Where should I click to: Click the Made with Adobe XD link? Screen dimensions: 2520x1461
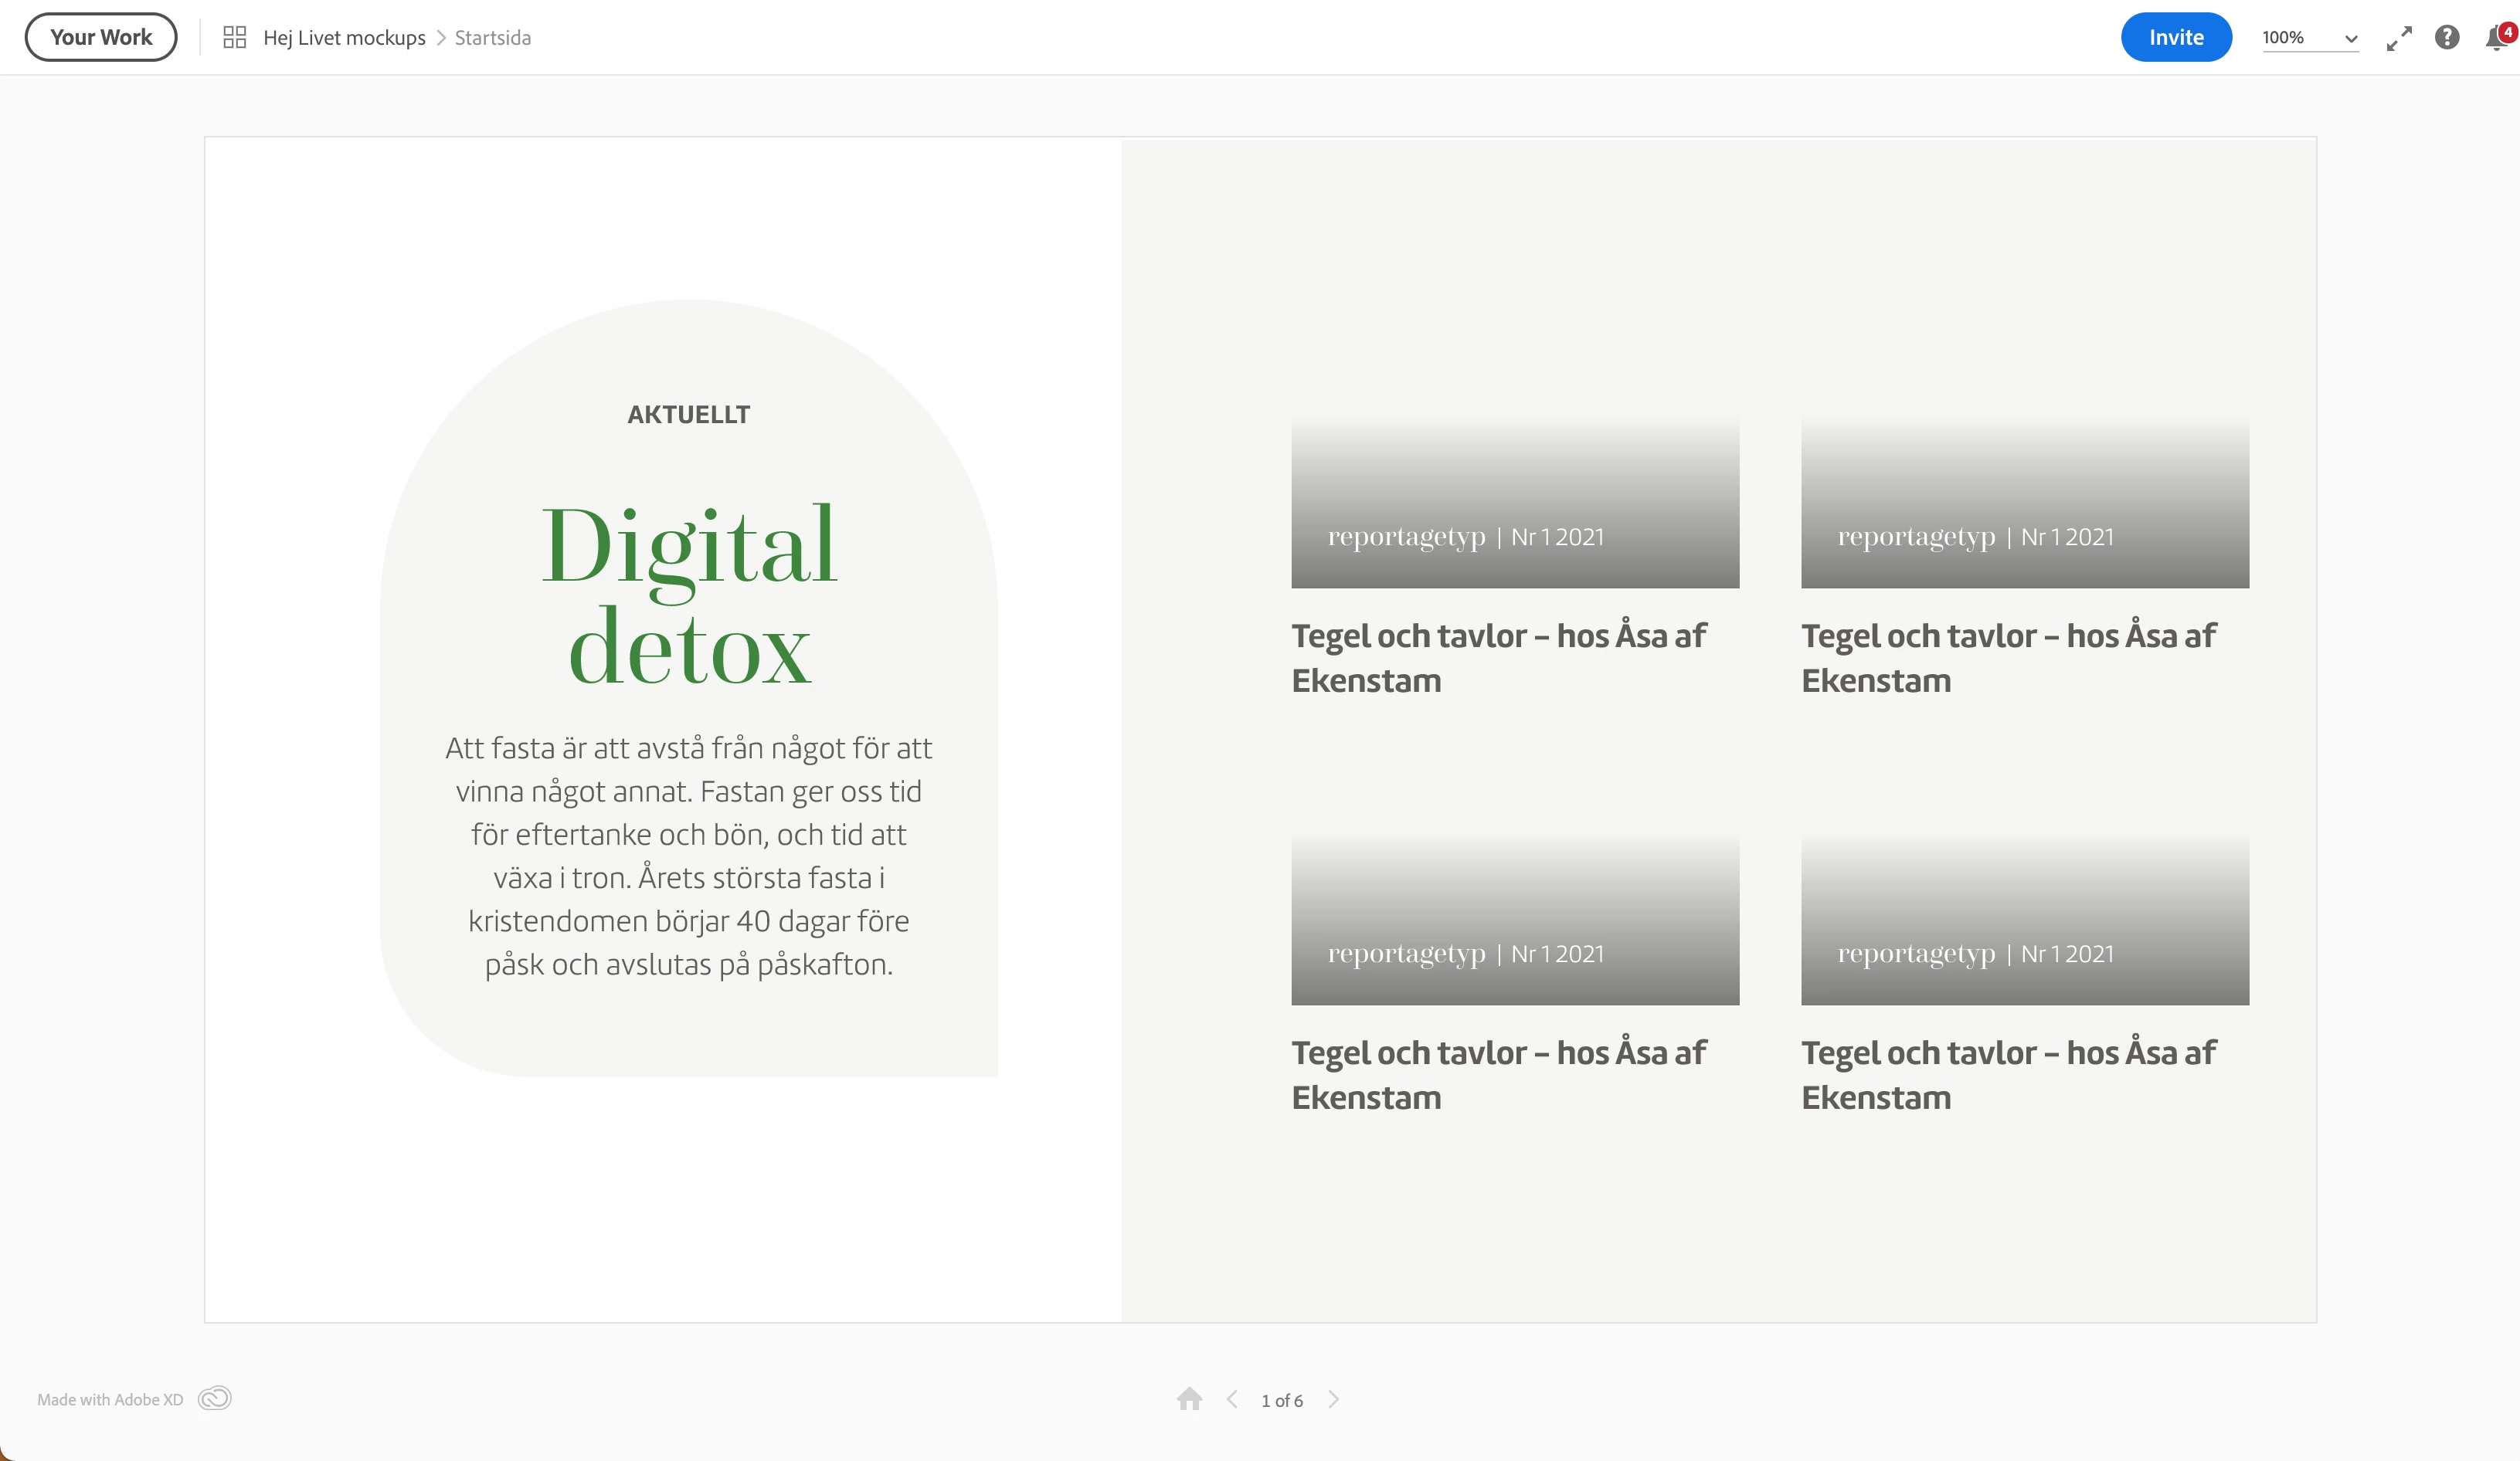tap(110, 1399)
